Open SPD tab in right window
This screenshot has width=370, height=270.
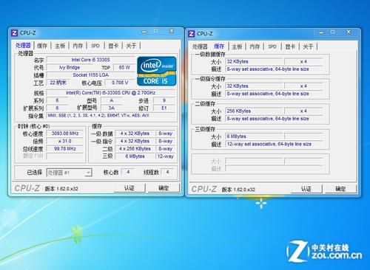[x=272, y=46]
